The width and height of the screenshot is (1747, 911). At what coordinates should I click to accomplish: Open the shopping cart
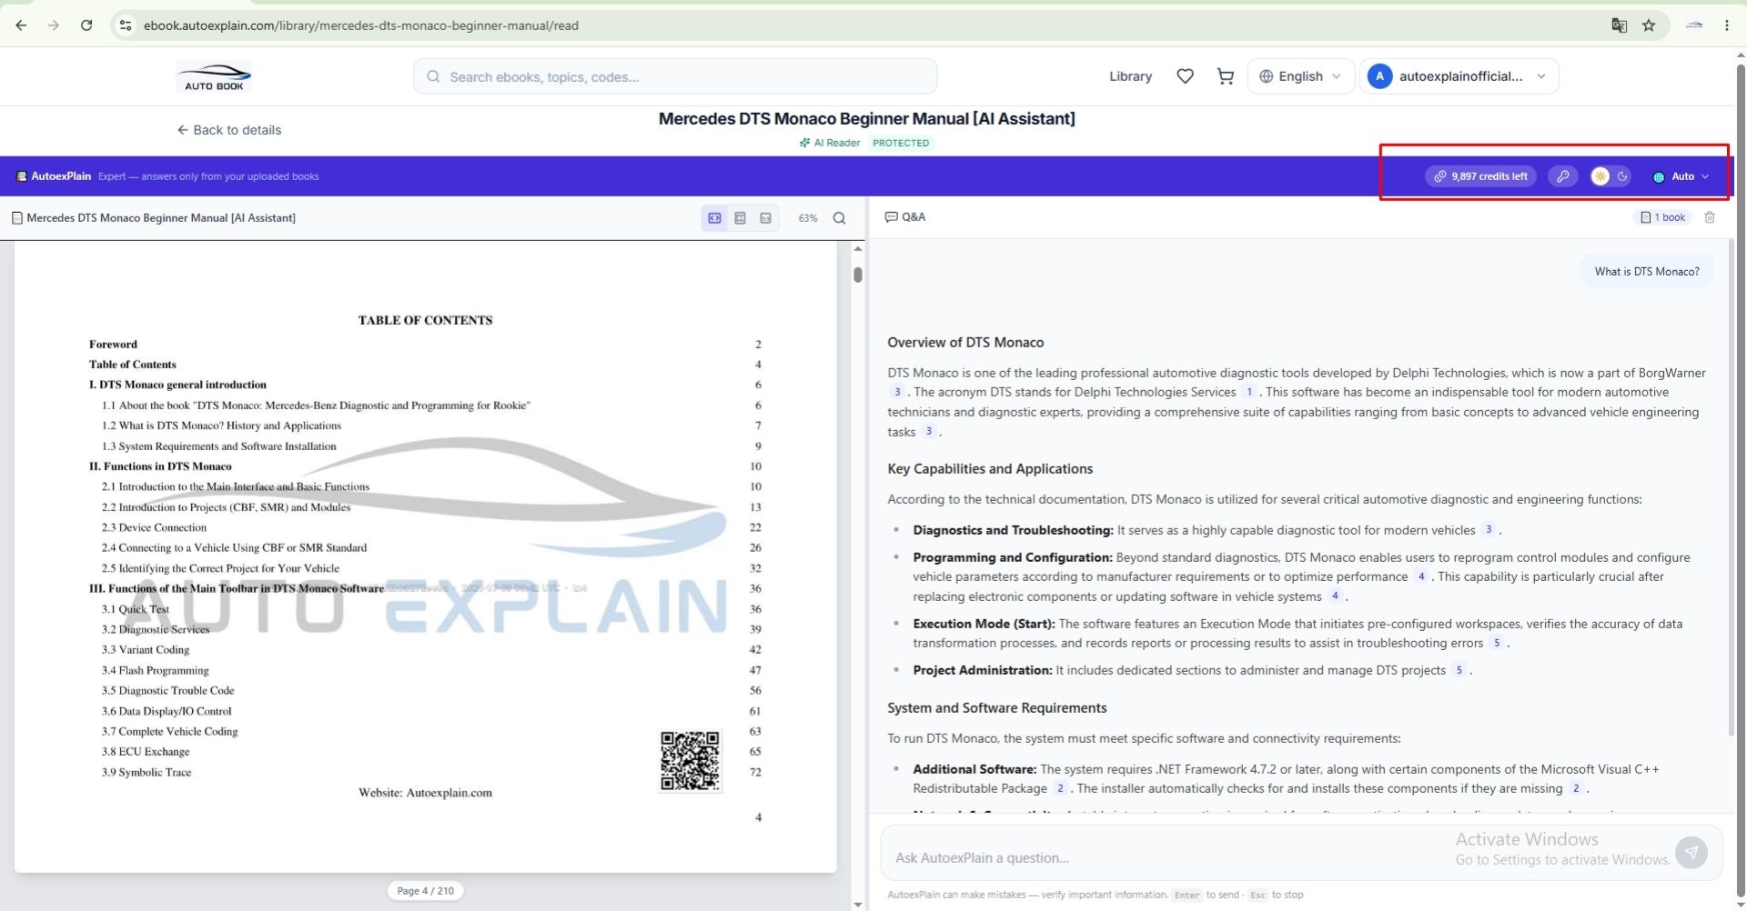(x=1226, y=76)
